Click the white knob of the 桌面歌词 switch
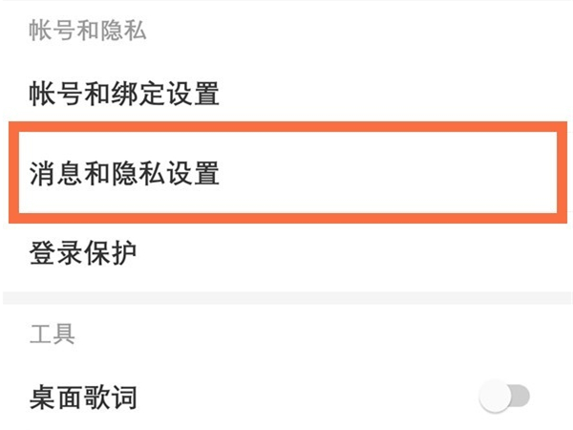The height and width of the screenshot is (430, 573). pyautogui.click(x=495, y=398)
